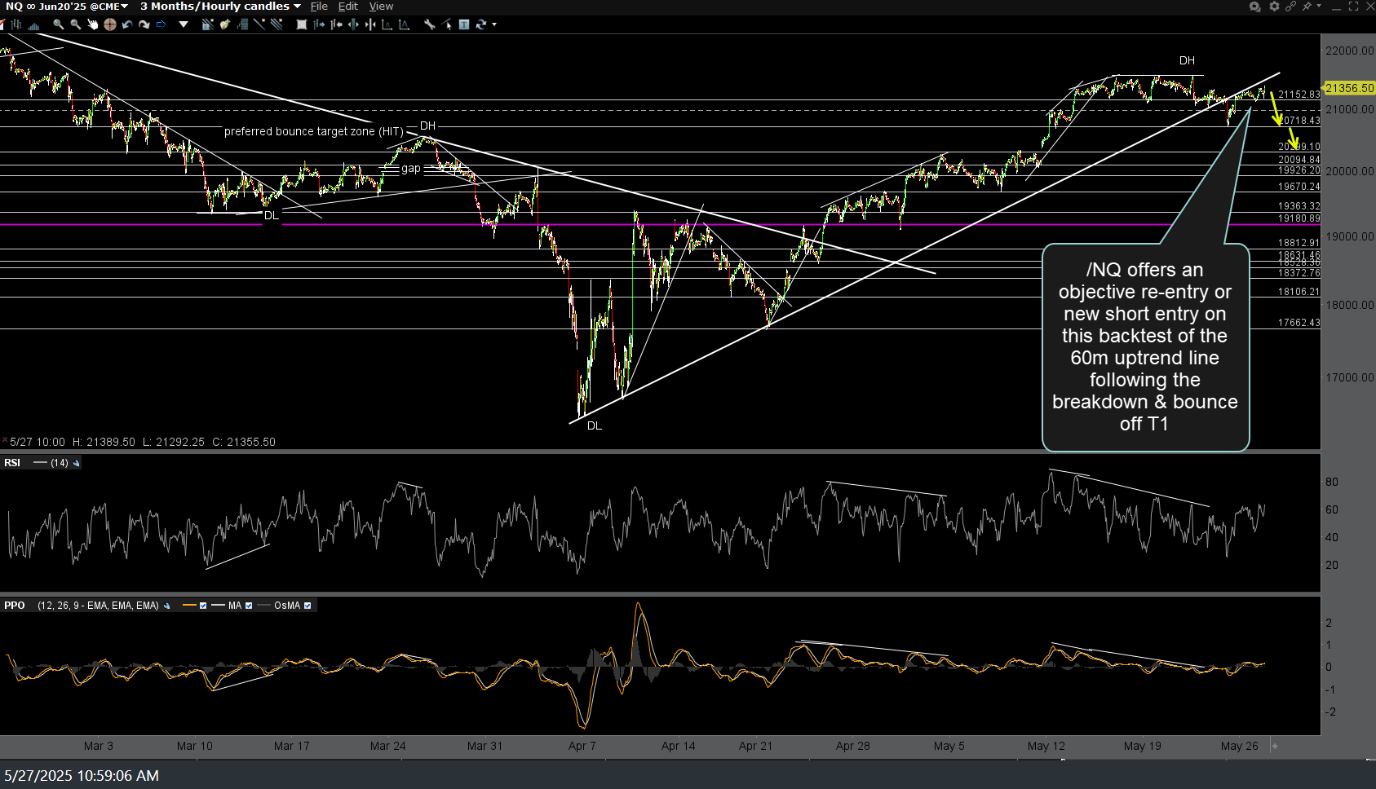Open the settings gear in title bar
The height and width of the screenshot is (789, 1376).
(x=1274, y=7)
